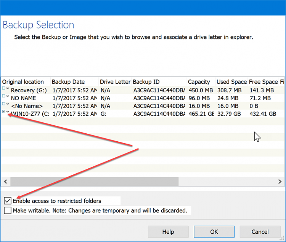
Task: Click the 24.8 MB used space cell
Action: 228,98
